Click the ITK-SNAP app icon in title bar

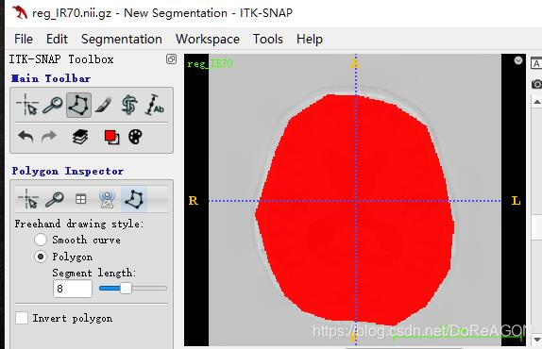pyautogui.click(x=21, y=13)
